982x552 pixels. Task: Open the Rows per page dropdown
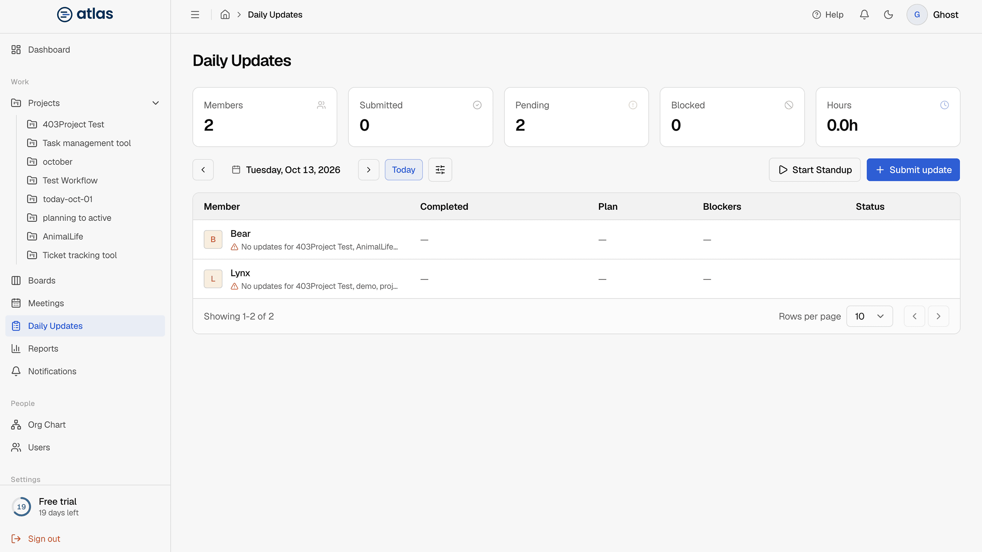(869, 316)
